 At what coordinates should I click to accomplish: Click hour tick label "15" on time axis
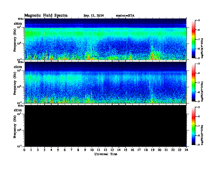tap(126, 150)
